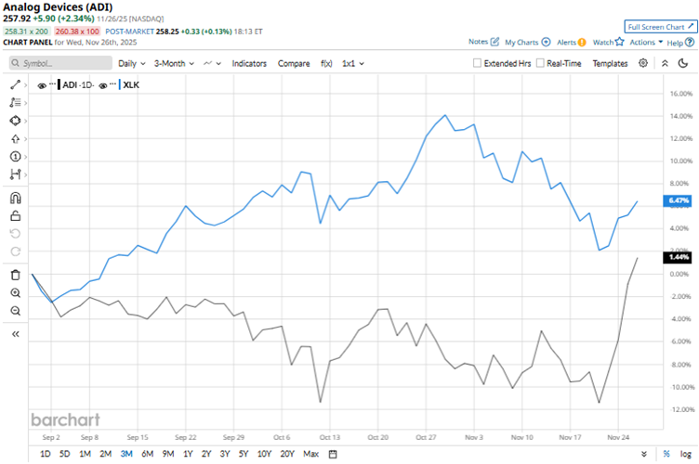The height and width of the screenshot is (464, 699).
Task: Open the Indicators menu
Action: 249,64
